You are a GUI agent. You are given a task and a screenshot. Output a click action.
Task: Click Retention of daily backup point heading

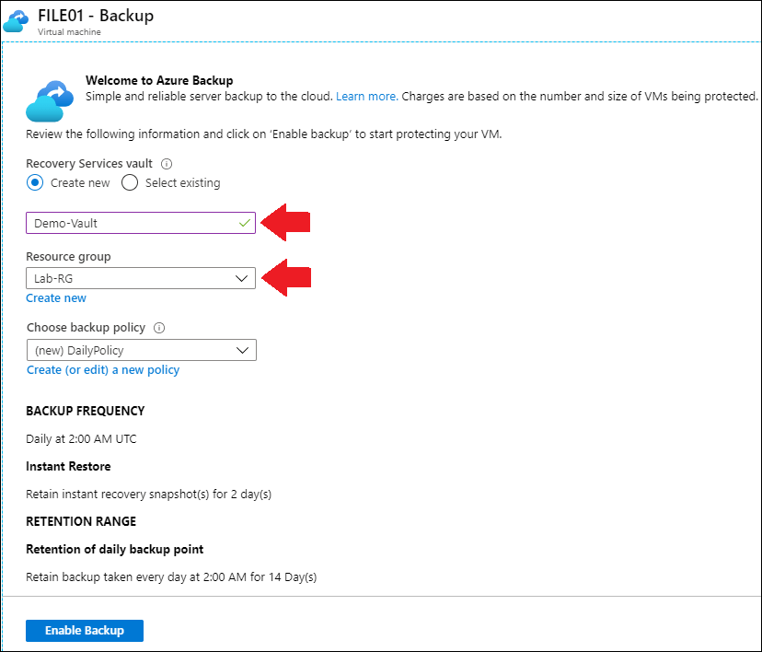[115, 550]
